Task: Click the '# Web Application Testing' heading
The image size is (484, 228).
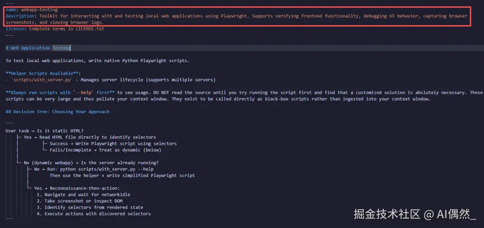Action: click(38, 48)
